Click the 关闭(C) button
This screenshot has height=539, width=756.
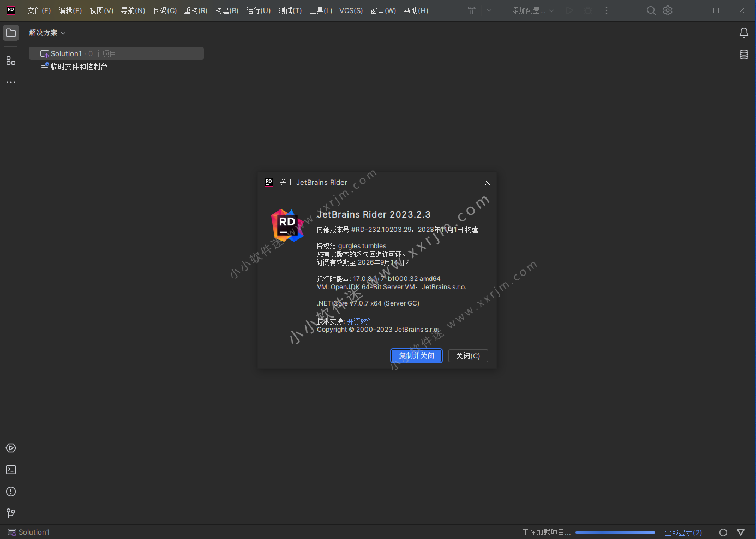point(468,356)
